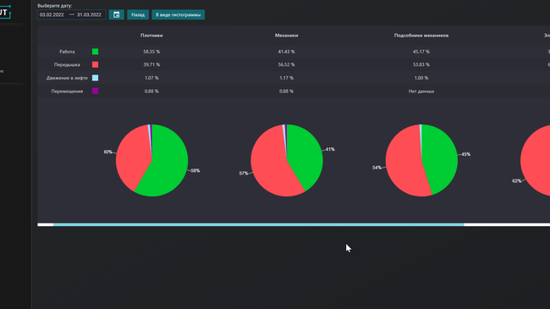Click purple Перемещения legend swatch
Image resolution: width=550 pixels, height=309 pixels.
(x=95, y=91)
